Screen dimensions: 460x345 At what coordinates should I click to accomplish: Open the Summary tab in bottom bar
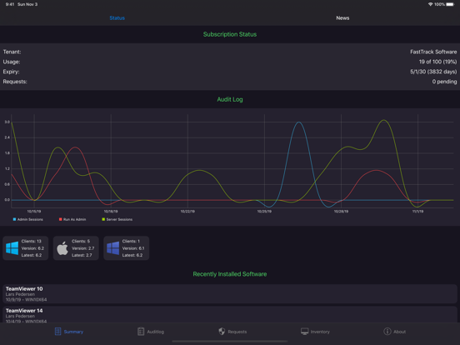(x=69, y=332)
